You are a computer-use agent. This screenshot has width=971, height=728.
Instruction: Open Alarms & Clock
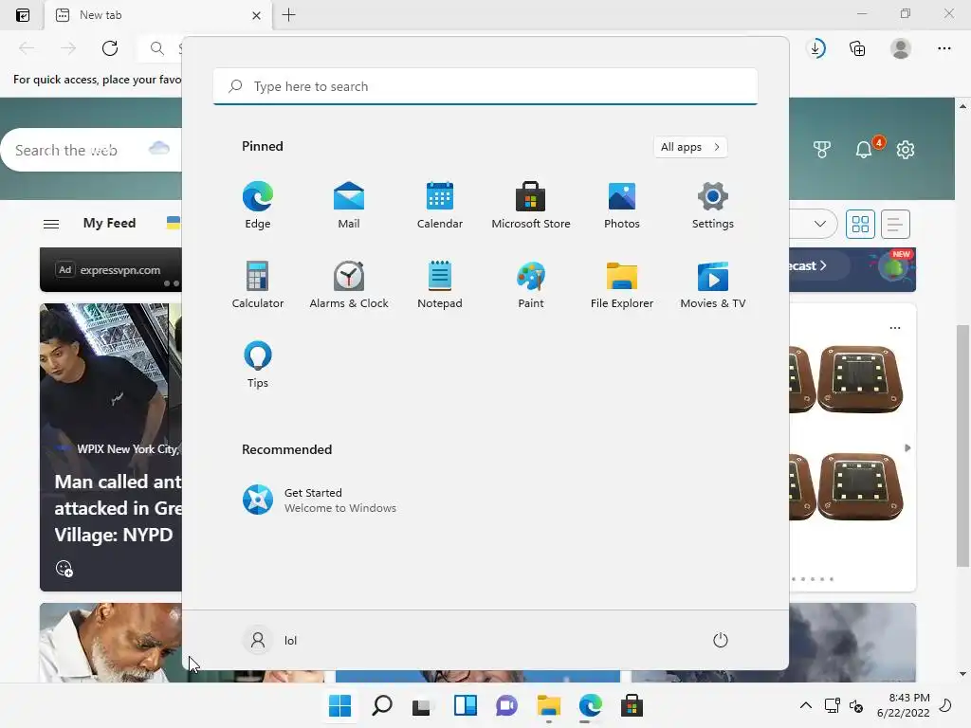(349, 284)
